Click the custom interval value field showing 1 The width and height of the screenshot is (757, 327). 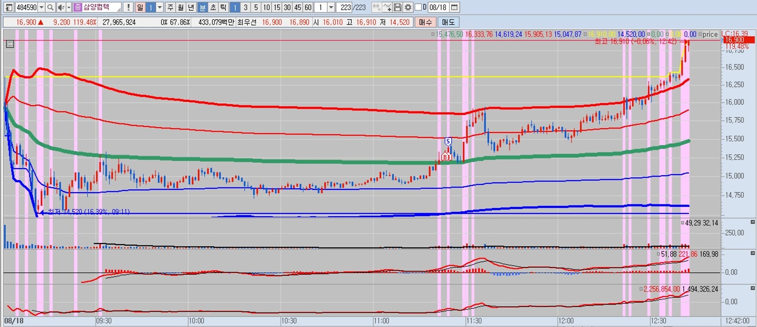coord(321,7)
